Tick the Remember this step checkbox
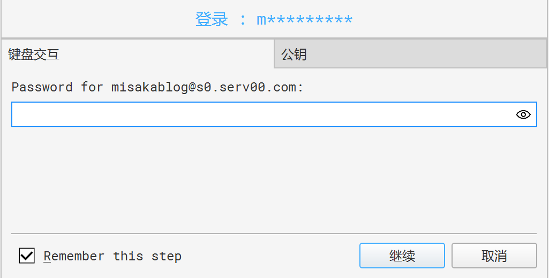The height and width of the screenshot is (278, 549). [x=27, y=256]
